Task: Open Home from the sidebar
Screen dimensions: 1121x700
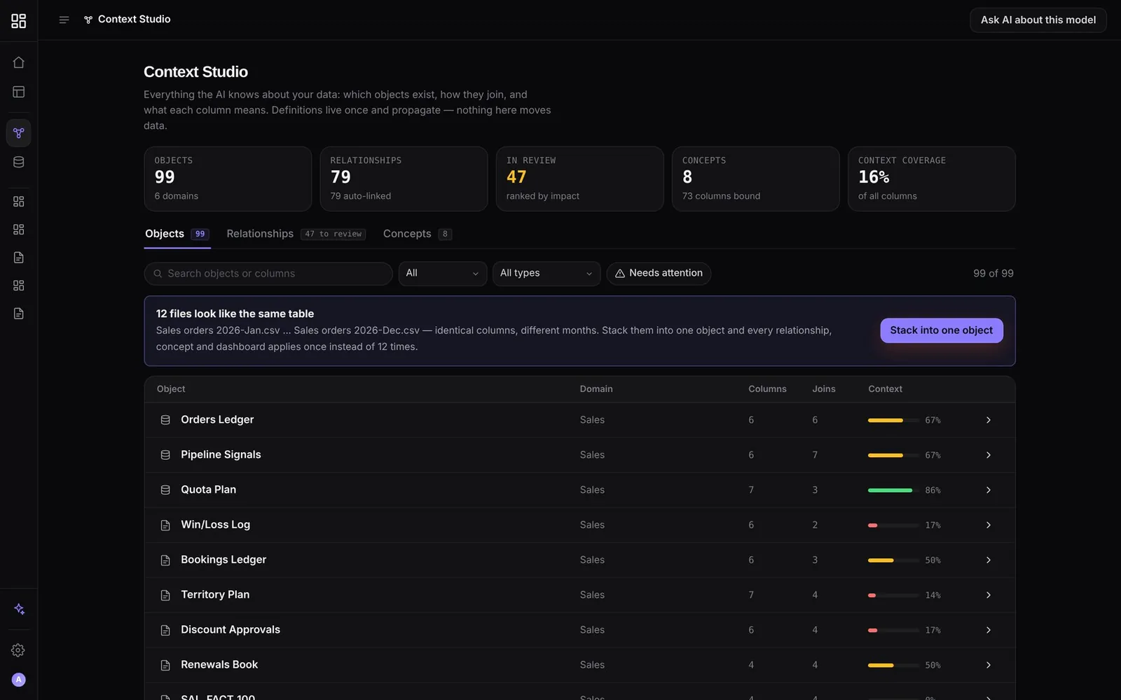Action: click(19, 62)
